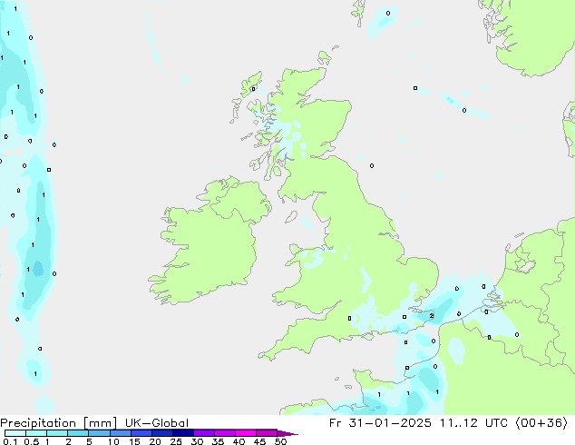Image resolution: width=575 pixels, height=445 pixels.
Task: Click the "25" legend scale label
Action: 176,441
